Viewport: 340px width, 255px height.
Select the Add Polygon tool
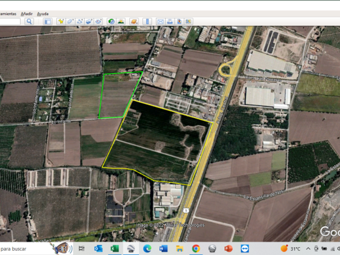coord(70,21)
